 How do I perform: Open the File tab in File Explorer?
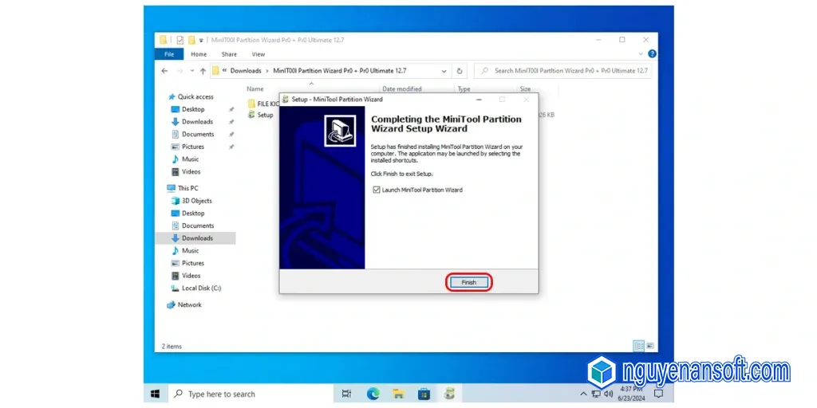pos(169,54)
